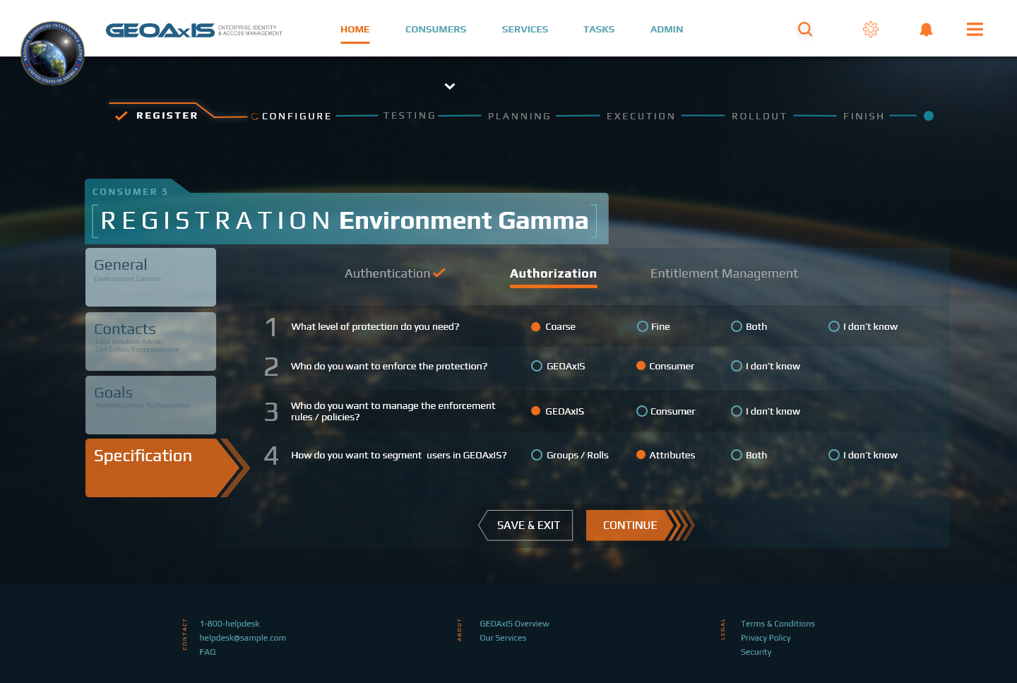Click the REGISTRATION Environment Gamma title

[x=345, y=220]
